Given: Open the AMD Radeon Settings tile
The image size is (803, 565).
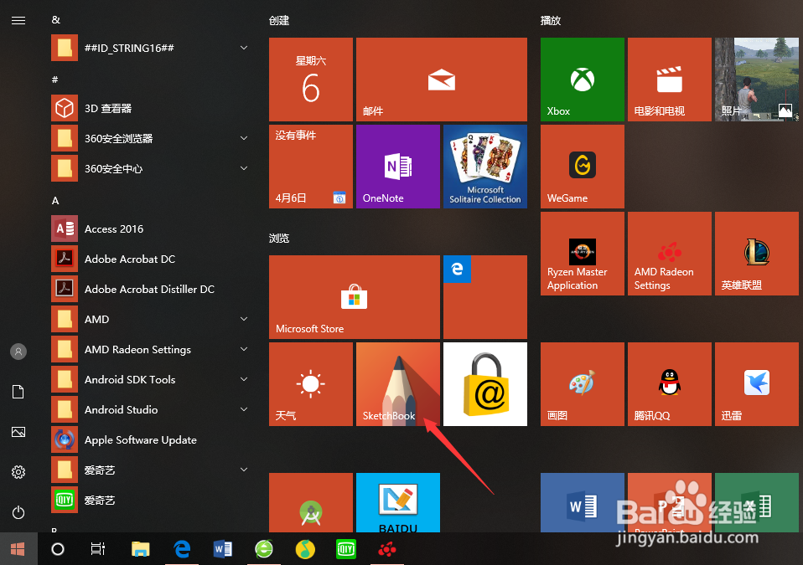Looking at the screenshot, I should 670,254.
